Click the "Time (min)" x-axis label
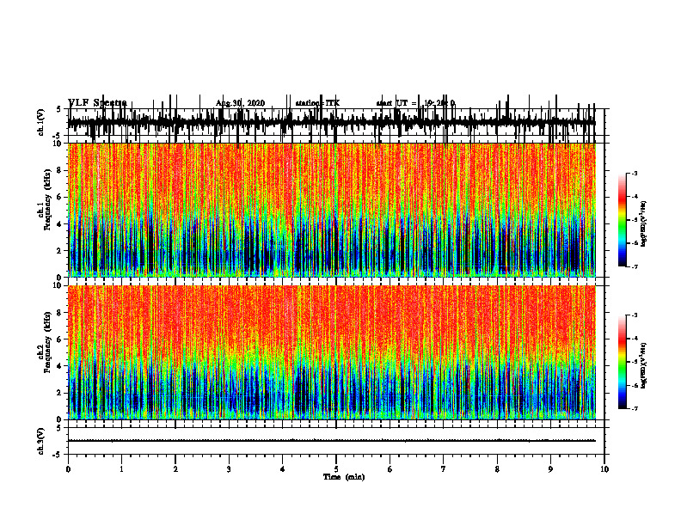Image resolution: width=681 pixels, height=526 pixels. pyautogui.click(x=344, y=477)
